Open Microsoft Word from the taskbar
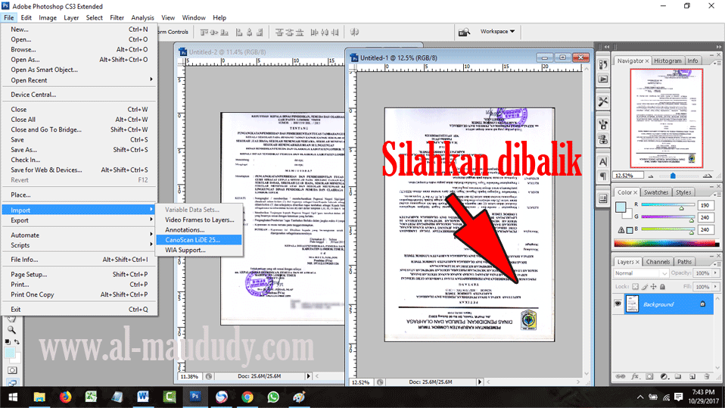725x408 pixels. coord(143,397)
